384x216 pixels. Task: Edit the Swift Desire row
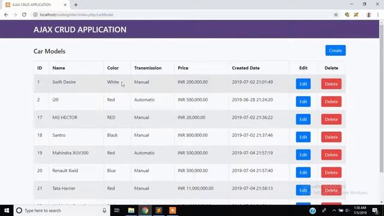pos(303,84)
